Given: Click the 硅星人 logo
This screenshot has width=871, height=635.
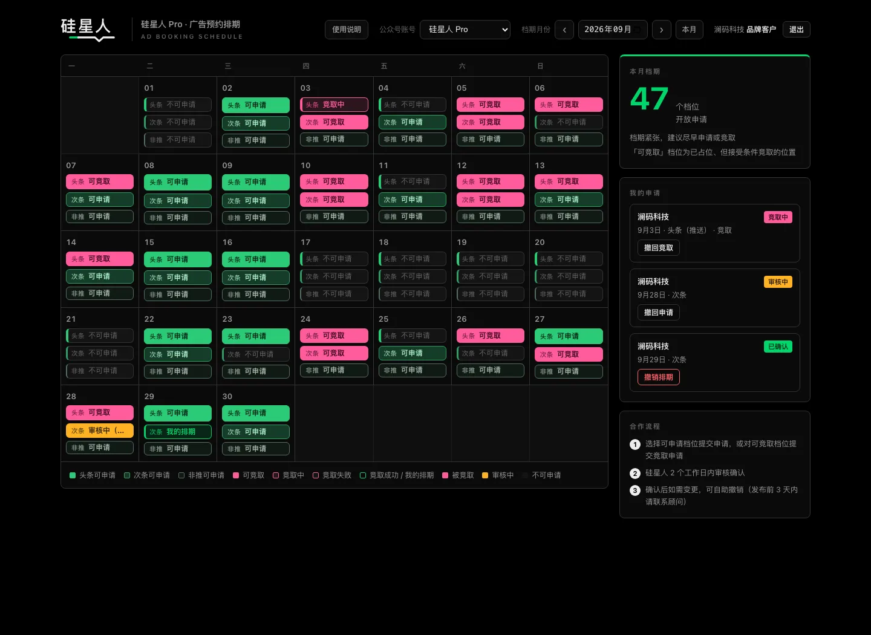Looking at the screenshot, I should 88,29.
